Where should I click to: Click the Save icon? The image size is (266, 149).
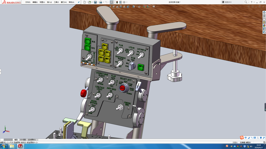[95, 2]
